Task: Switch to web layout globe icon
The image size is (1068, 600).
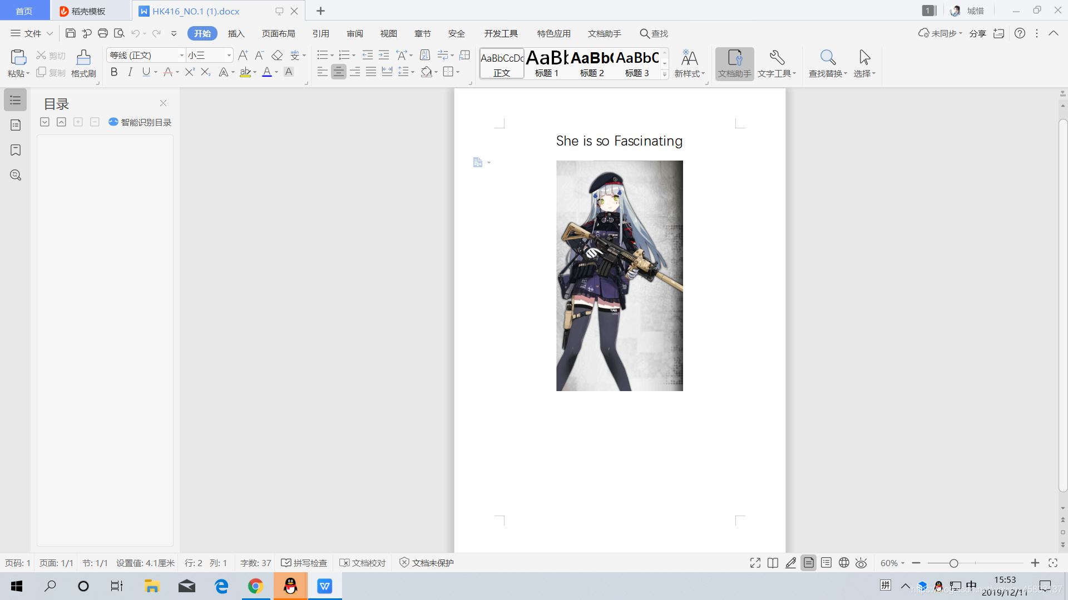Action: (x=844, y=563)
